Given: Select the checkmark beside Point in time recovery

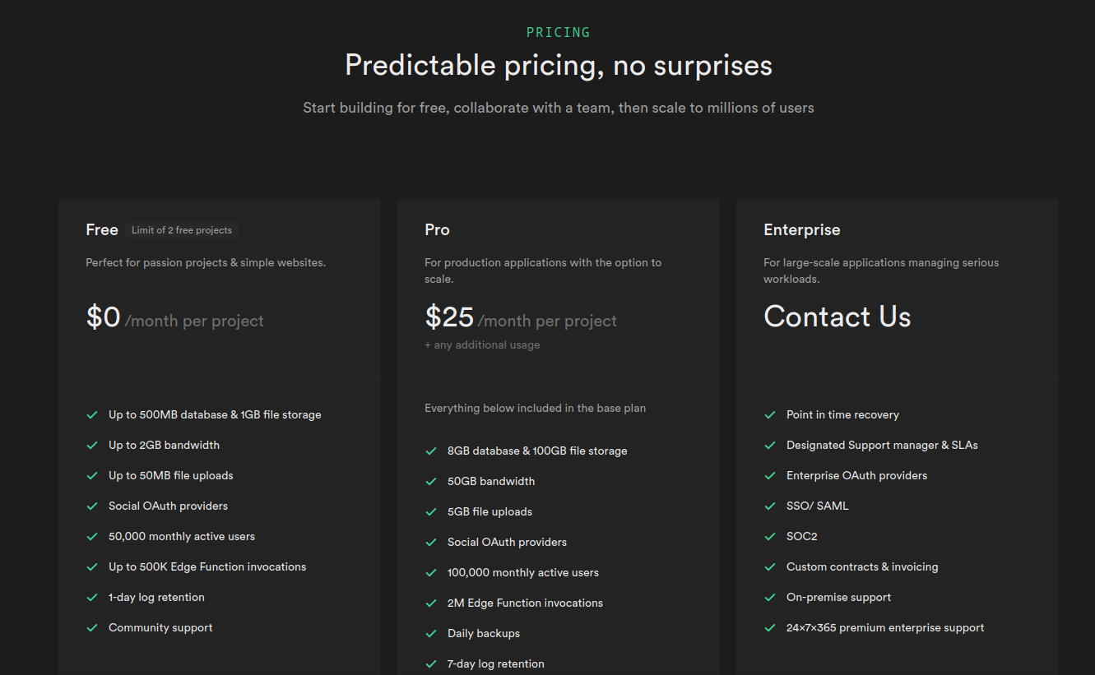Looking at the screenshot, I should click(770, 414).
